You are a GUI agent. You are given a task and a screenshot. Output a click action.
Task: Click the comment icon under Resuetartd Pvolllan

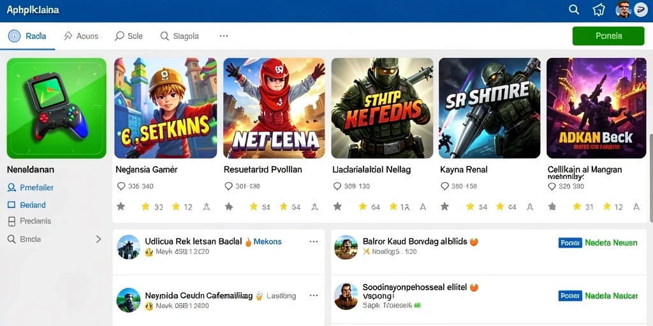[x=229, y=186]
